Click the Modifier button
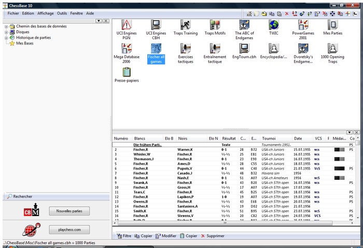 click(x=166, y=236)
